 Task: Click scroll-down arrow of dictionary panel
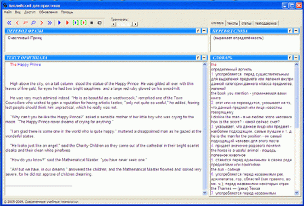[x=296, y=193]
